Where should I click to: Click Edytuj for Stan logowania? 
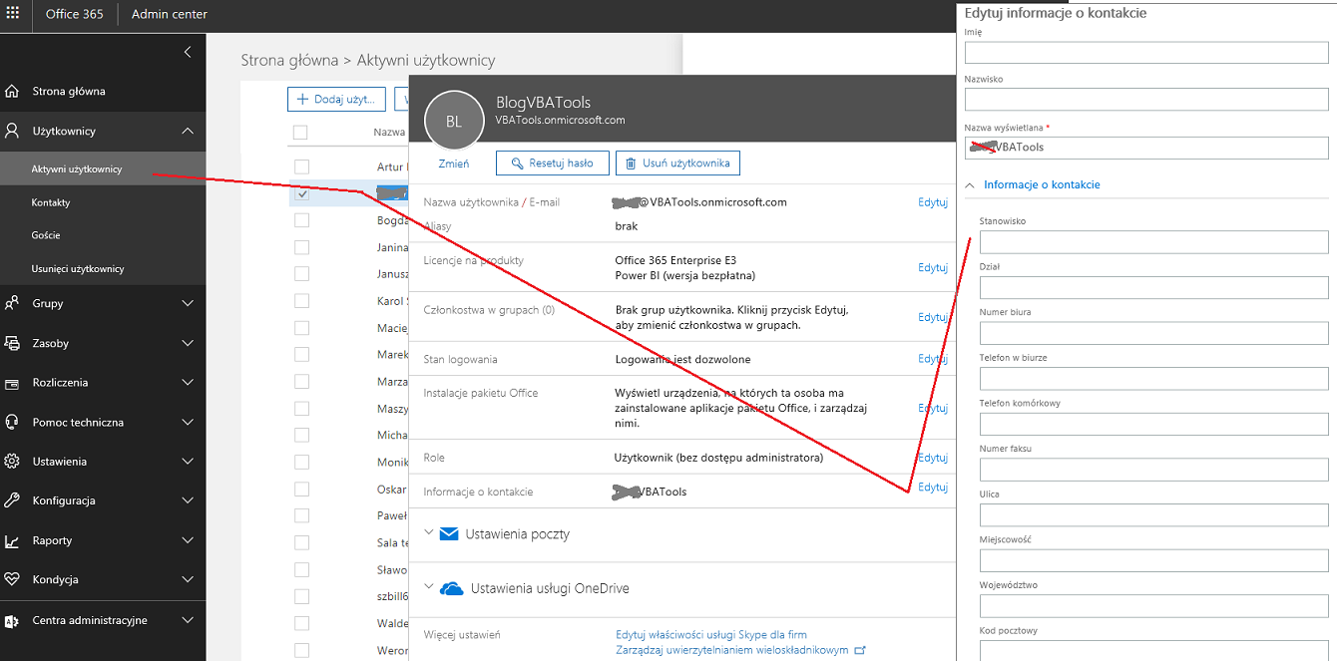coord(933,359)
